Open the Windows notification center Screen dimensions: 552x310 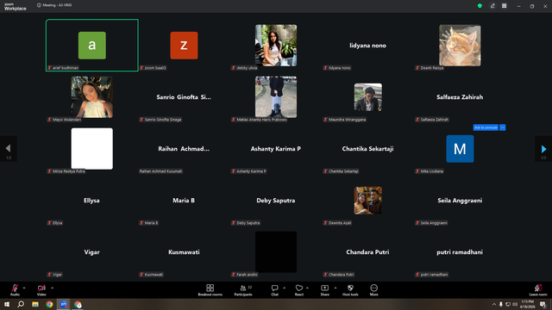pyautogui.click(x=543, y=304)
